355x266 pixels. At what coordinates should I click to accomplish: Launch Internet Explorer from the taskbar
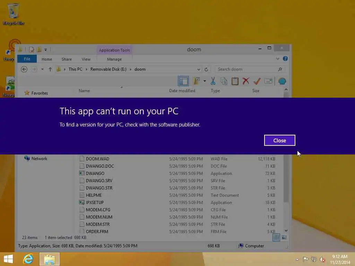(x=28, y=259)
